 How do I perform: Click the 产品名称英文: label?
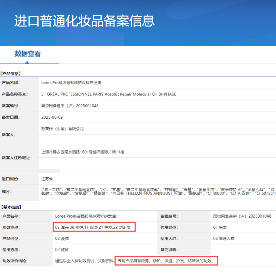tap(15, 94)
